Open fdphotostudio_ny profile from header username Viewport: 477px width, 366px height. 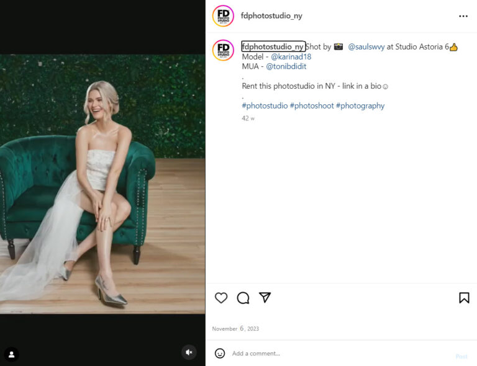click(271, 16)
